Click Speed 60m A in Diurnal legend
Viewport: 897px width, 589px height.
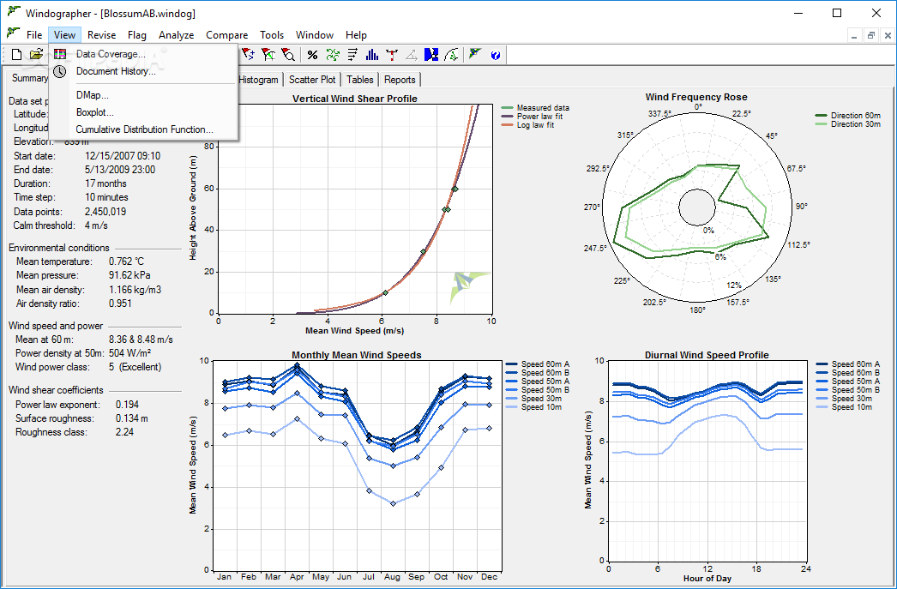[x=848, y=364]
